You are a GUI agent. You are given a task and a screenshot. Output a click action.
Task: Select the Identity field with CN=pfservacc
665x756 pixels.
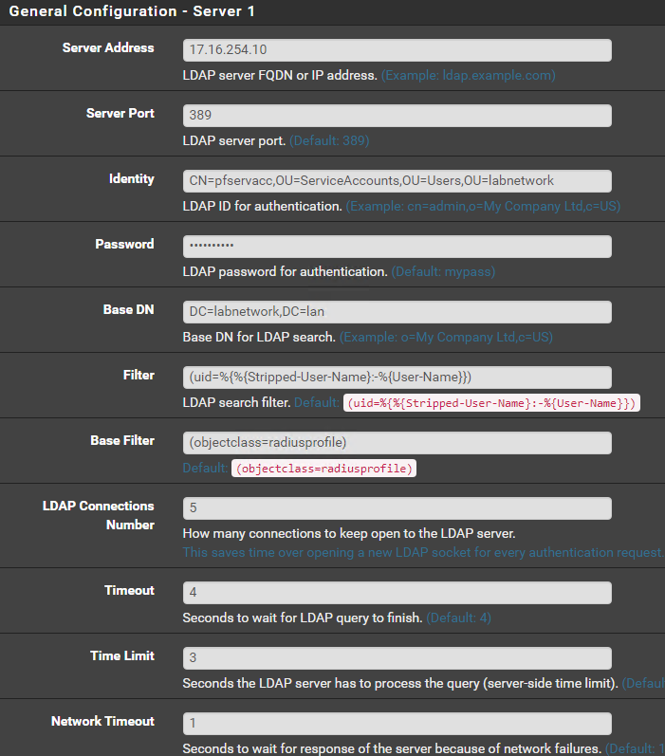pyautogui.click(x=397, y=181)
